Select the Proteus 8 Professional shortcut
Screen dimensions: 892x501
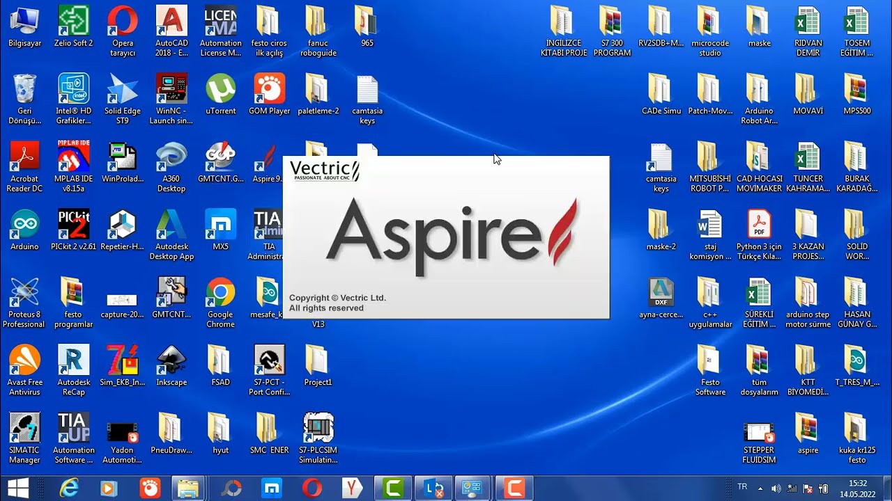point(24,304)
